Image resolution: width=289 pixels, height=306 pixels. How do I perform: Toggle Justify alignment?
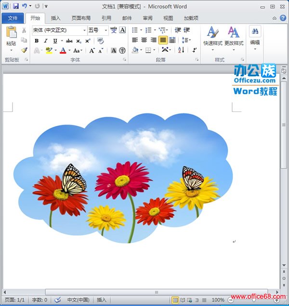(163, 40)
